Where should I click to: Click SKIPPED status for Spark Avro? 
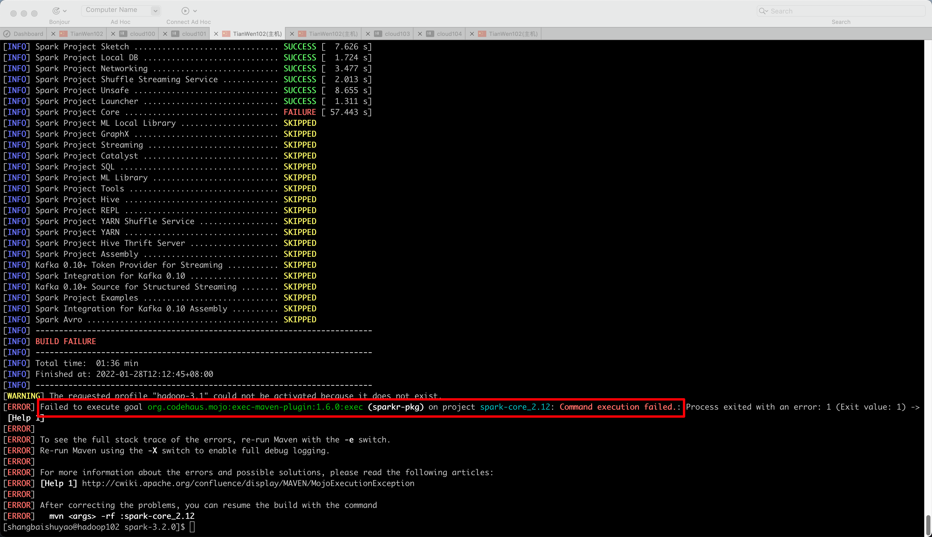(x=300, y=319)
